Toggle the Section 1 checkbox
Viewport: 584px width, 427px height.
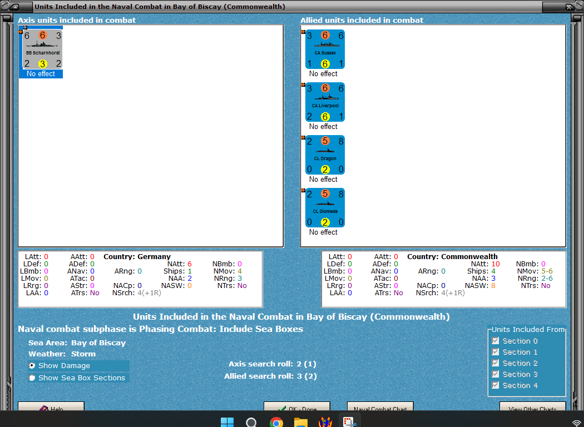[496, 352]
